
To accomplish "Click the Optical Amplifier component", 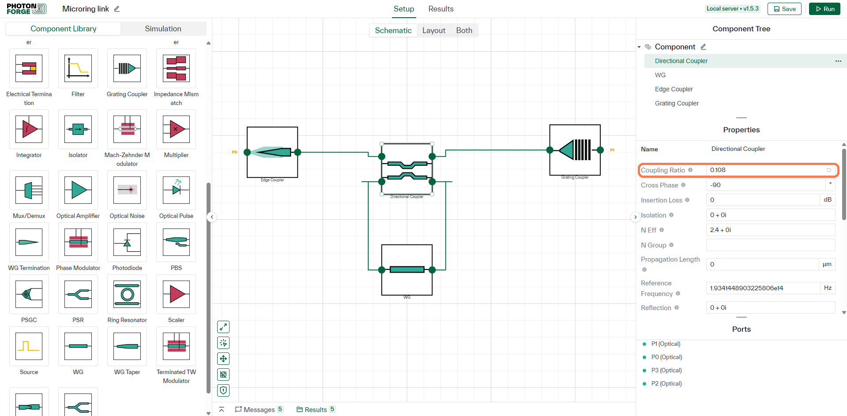I will point(78,190).
